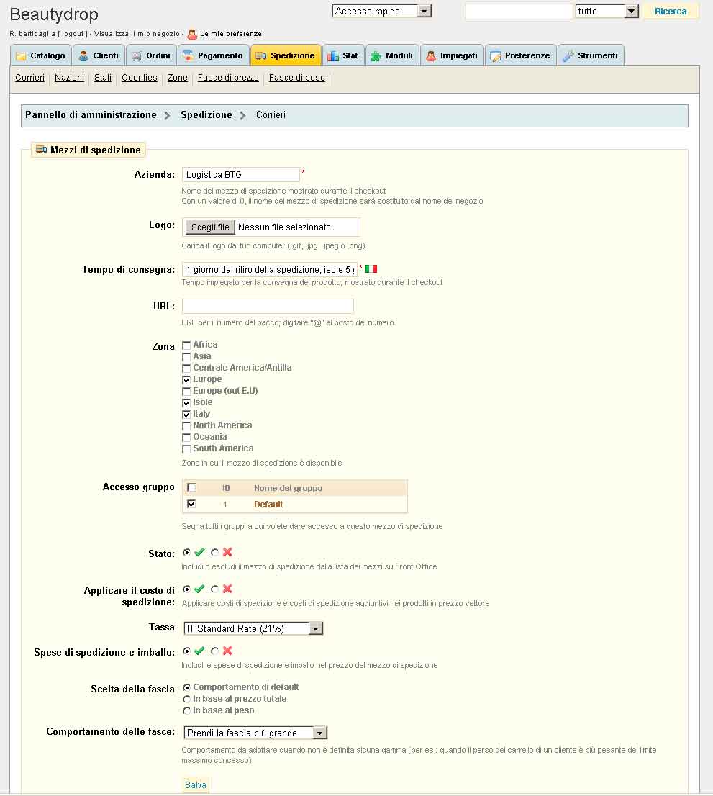Select In base al prezzo totale radio
Viewport: 713px width, 796px height.
(x=187, y=699)
